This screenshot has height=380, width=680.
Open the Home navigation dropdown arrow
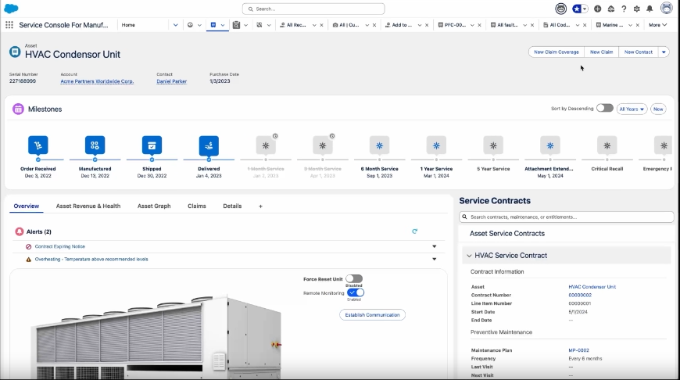point(176,25)
